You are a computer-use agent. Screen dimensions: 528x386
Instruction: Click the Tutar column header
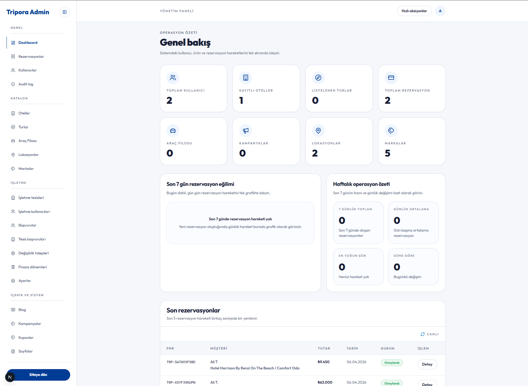tap(324, 348)
